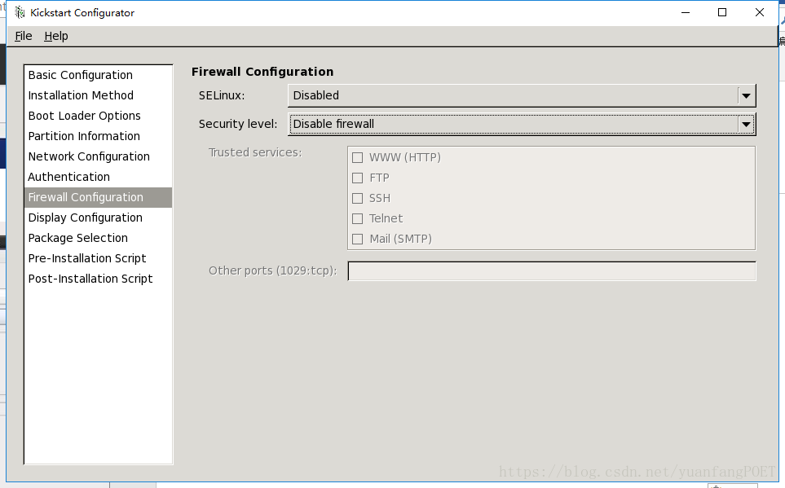Go to Package Selection section
The height and width of the screenshot is (488, 785).
click(x=98, y=238)
